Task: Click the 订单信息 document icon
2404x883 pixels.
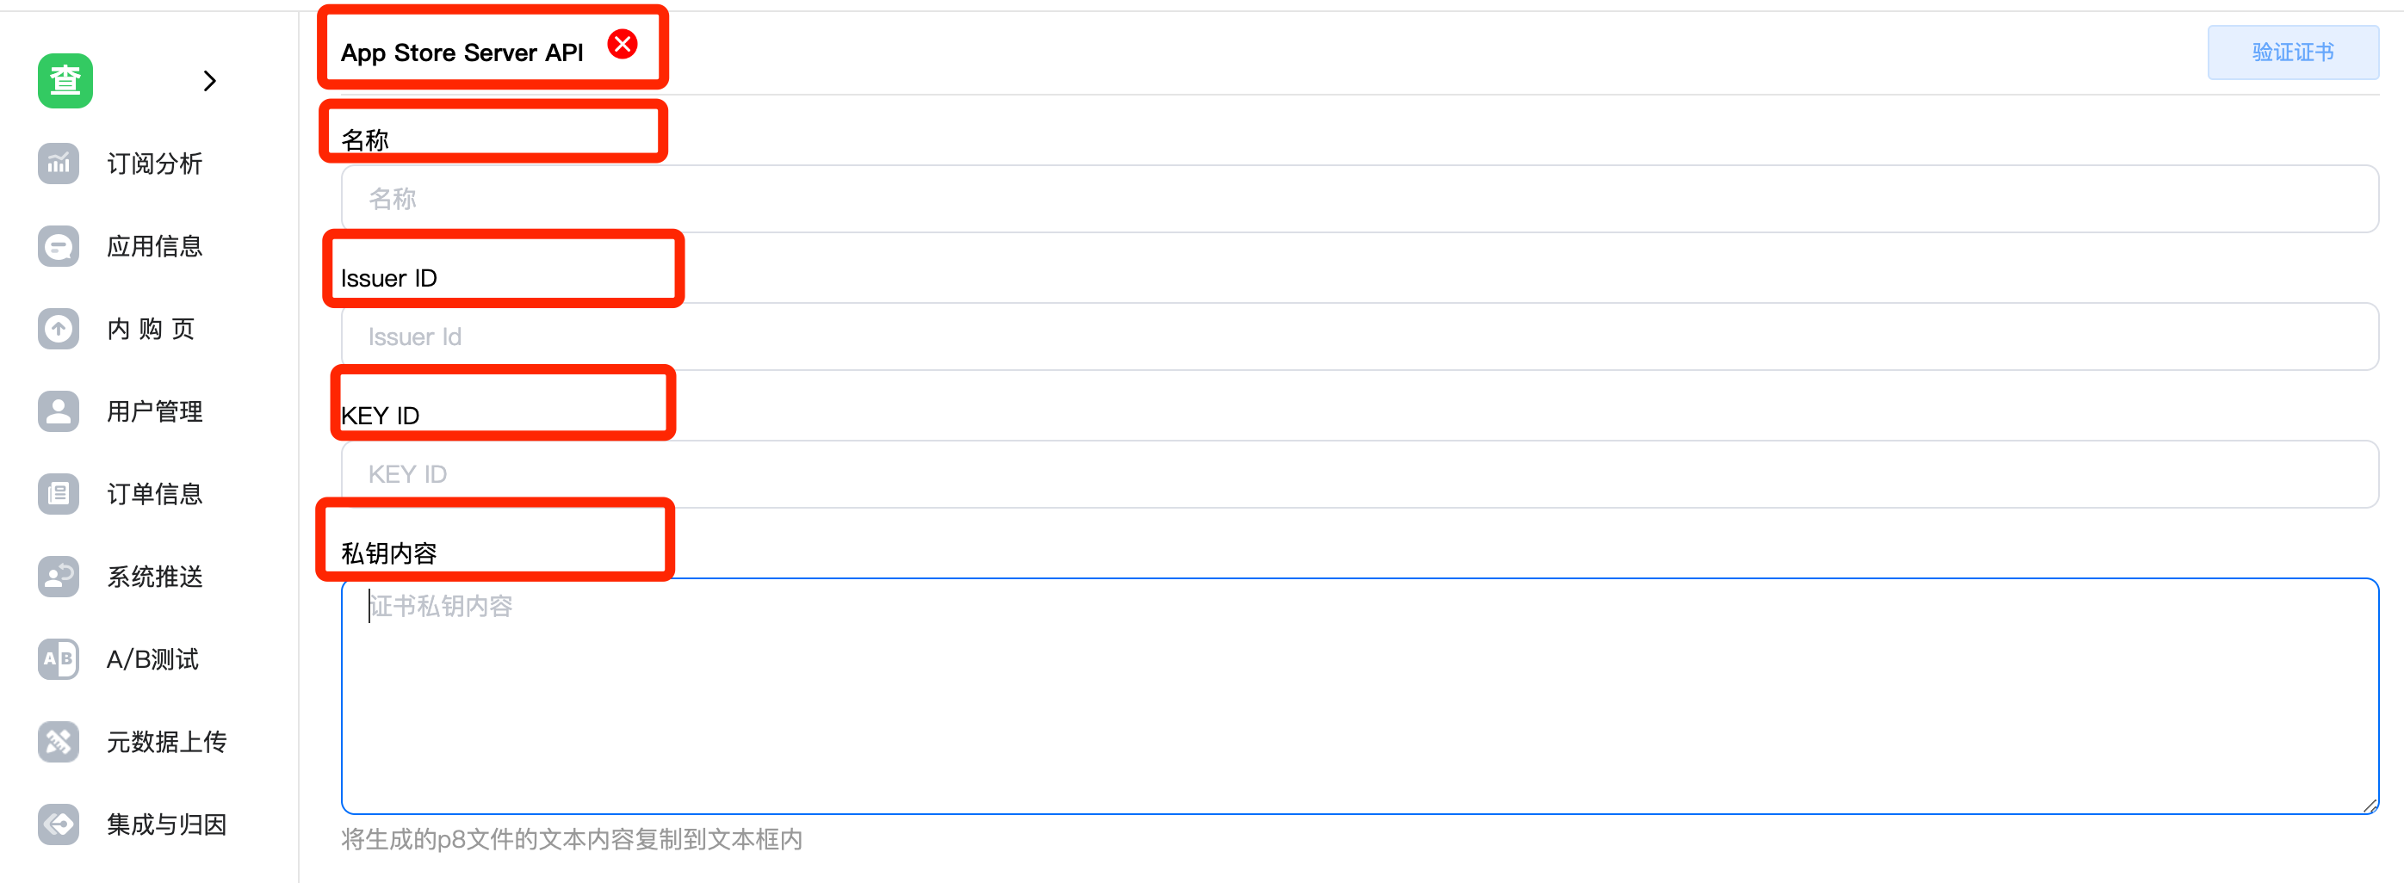Action: coord(58,493)
